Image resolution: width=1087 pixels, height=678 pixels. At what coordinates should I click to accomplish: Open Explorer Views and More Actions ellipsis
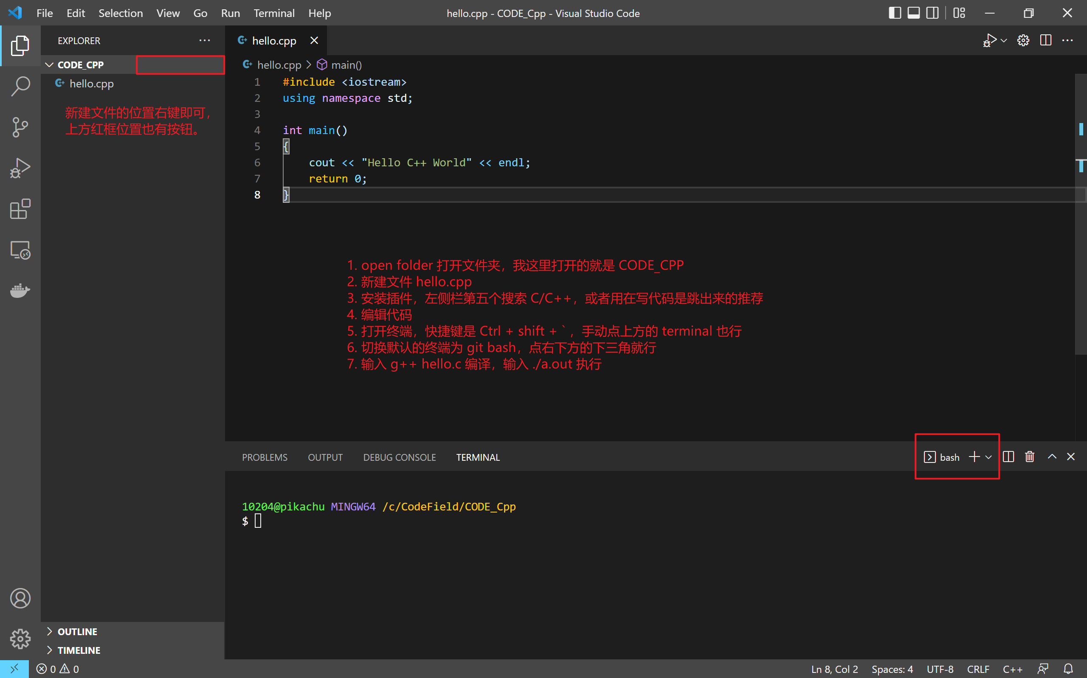tap(205, 40)
